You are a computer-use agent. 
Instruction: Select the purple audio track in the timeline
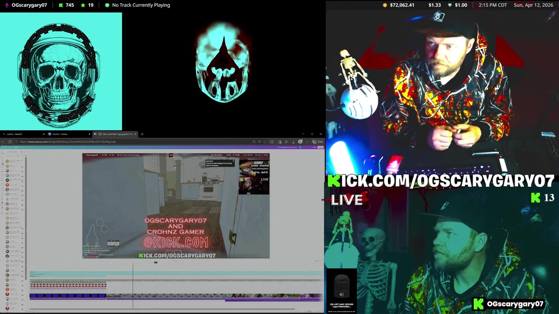pos(274,300)
